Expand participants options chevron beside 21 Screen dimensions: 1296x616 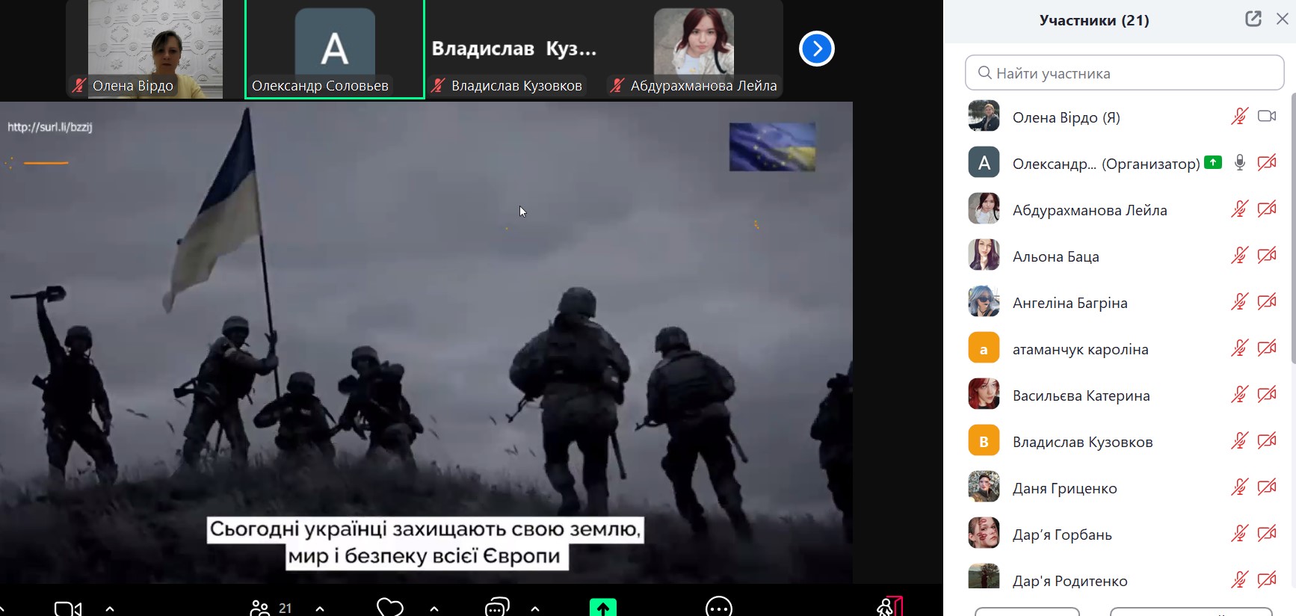point(320,609)
